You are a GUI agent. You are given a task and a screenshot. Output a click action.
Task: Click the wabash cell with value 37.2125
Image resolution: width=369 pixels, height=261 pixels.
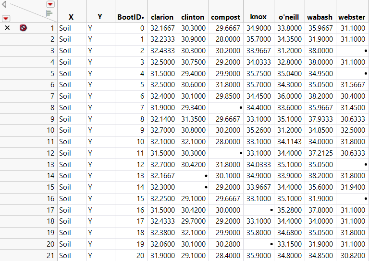320,153
